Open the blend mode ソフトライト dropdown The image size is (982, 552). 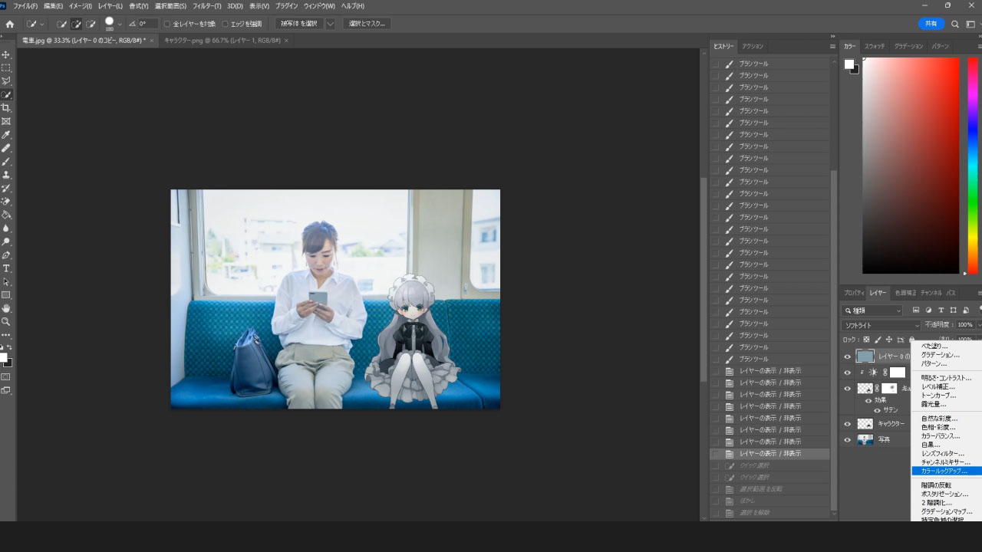pyautogui.click(x=881, y=325)
